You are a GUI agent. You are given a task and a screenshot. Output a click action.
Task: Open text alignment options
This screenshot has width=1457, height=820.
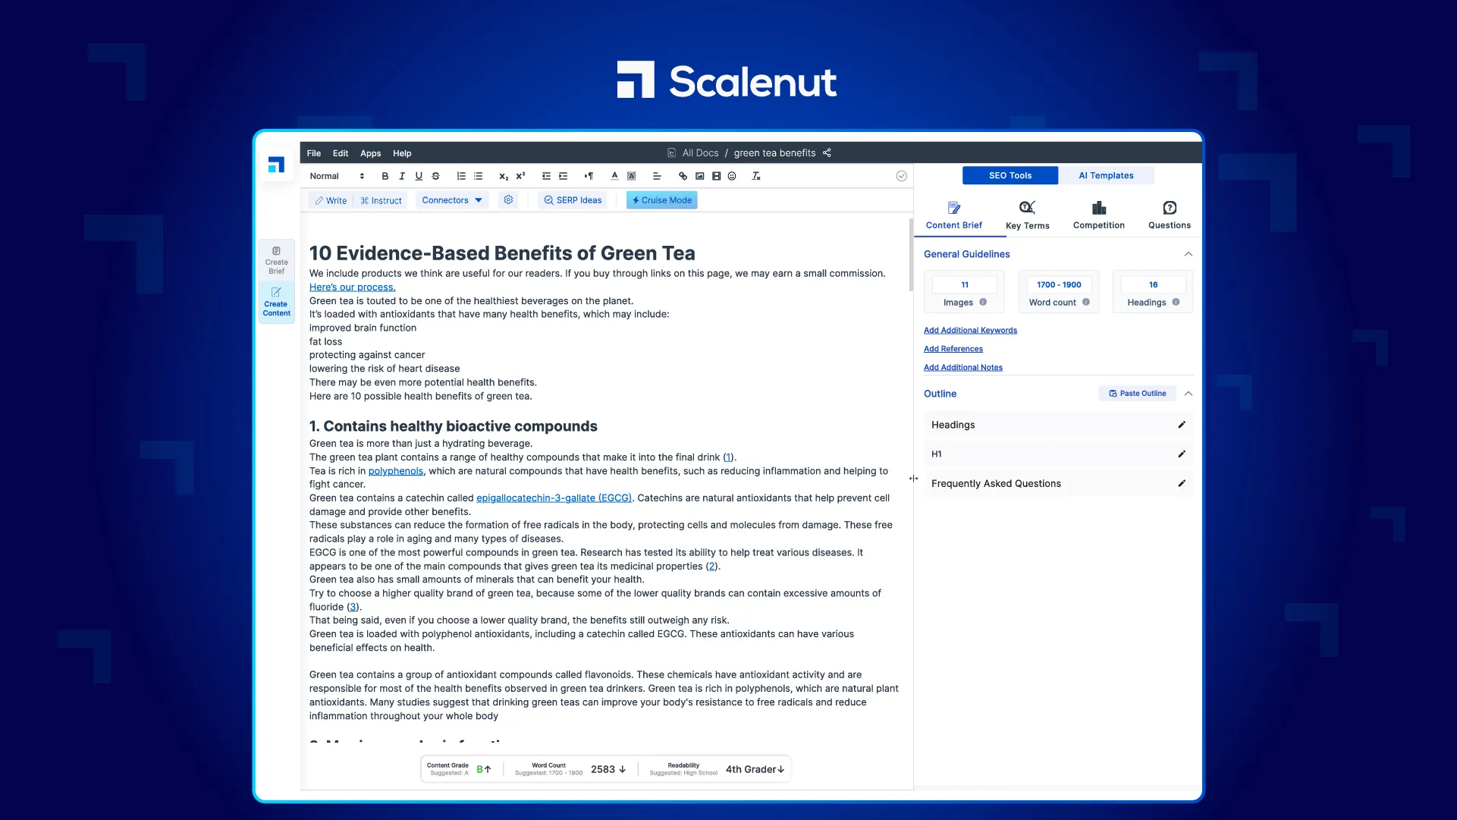click(657, 176)
